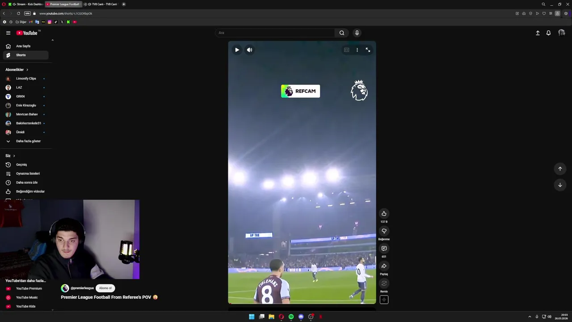The height and width of the screenshot is (322, 572).
Task: Expand the Siz section
Action: (x=10, y=156)
